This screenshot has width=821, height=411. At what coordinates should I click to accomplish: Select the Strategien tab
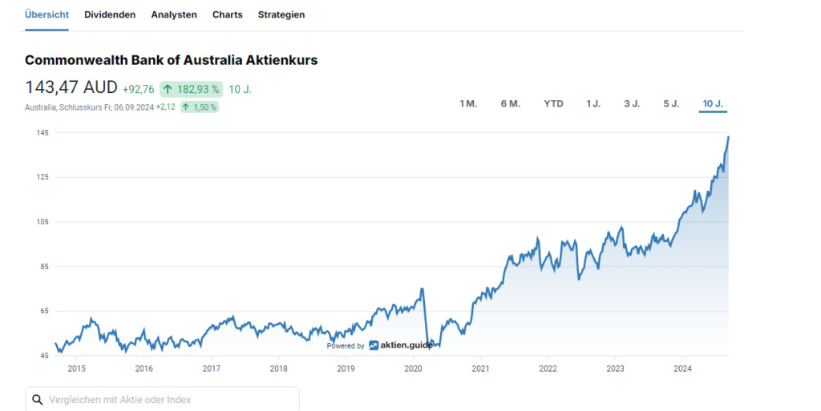pyautogui.click(x=281, y=14)
